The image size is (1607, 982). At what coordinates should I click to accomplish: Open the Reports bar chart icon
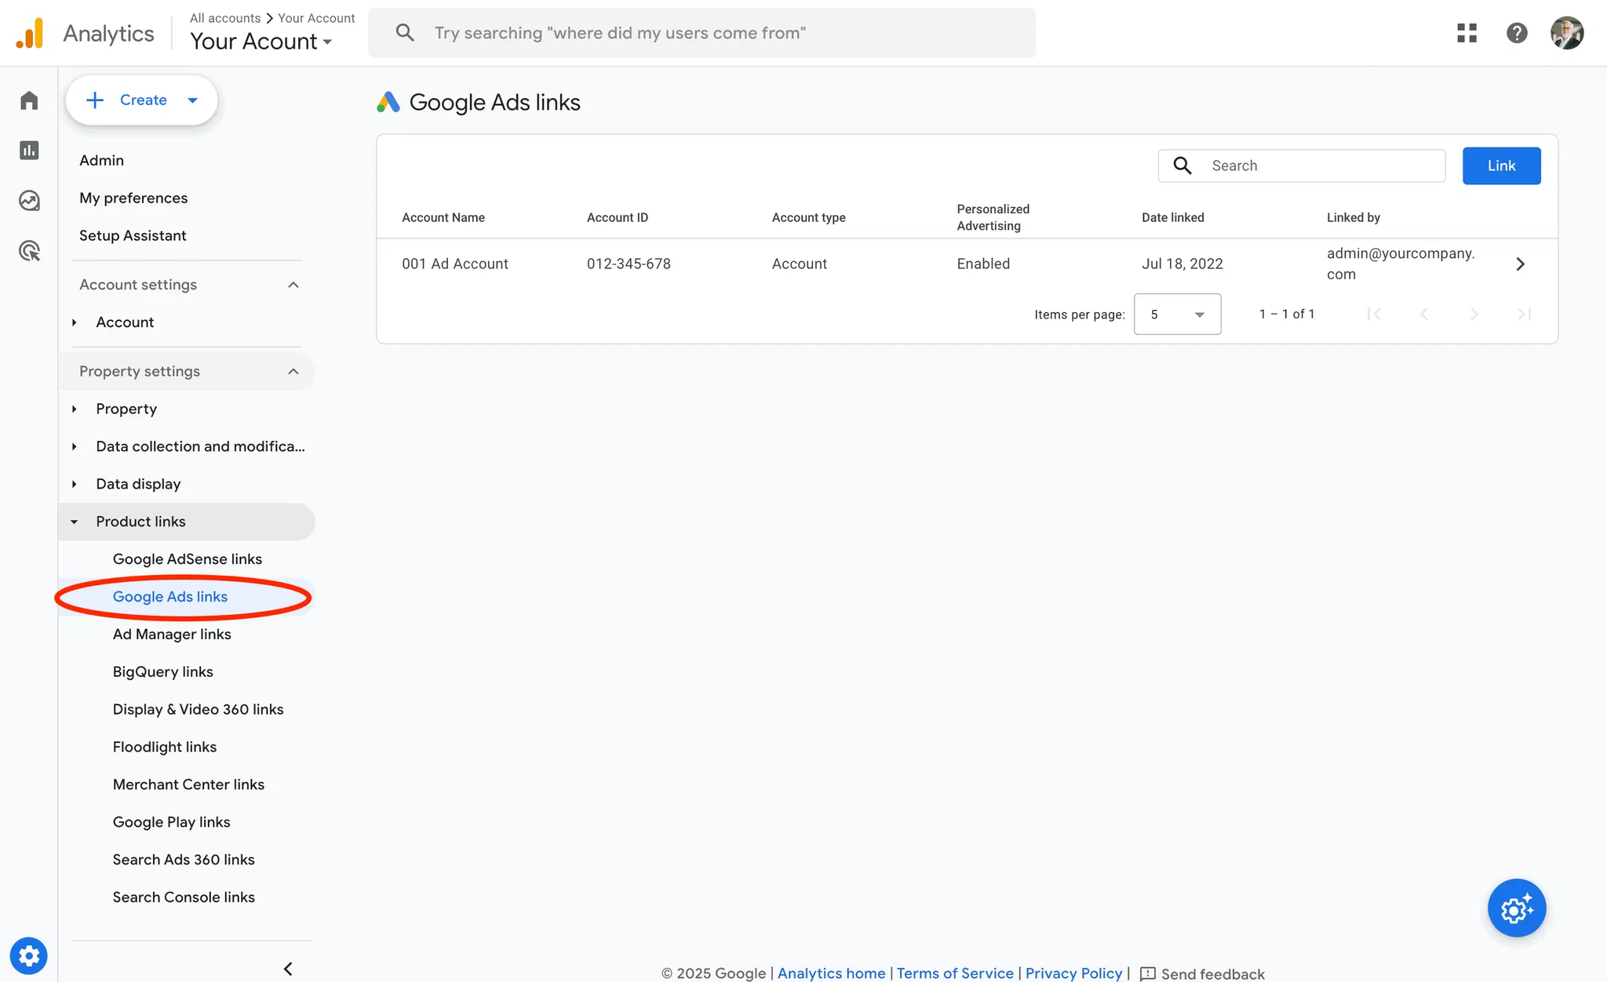(x=29, y=151)
